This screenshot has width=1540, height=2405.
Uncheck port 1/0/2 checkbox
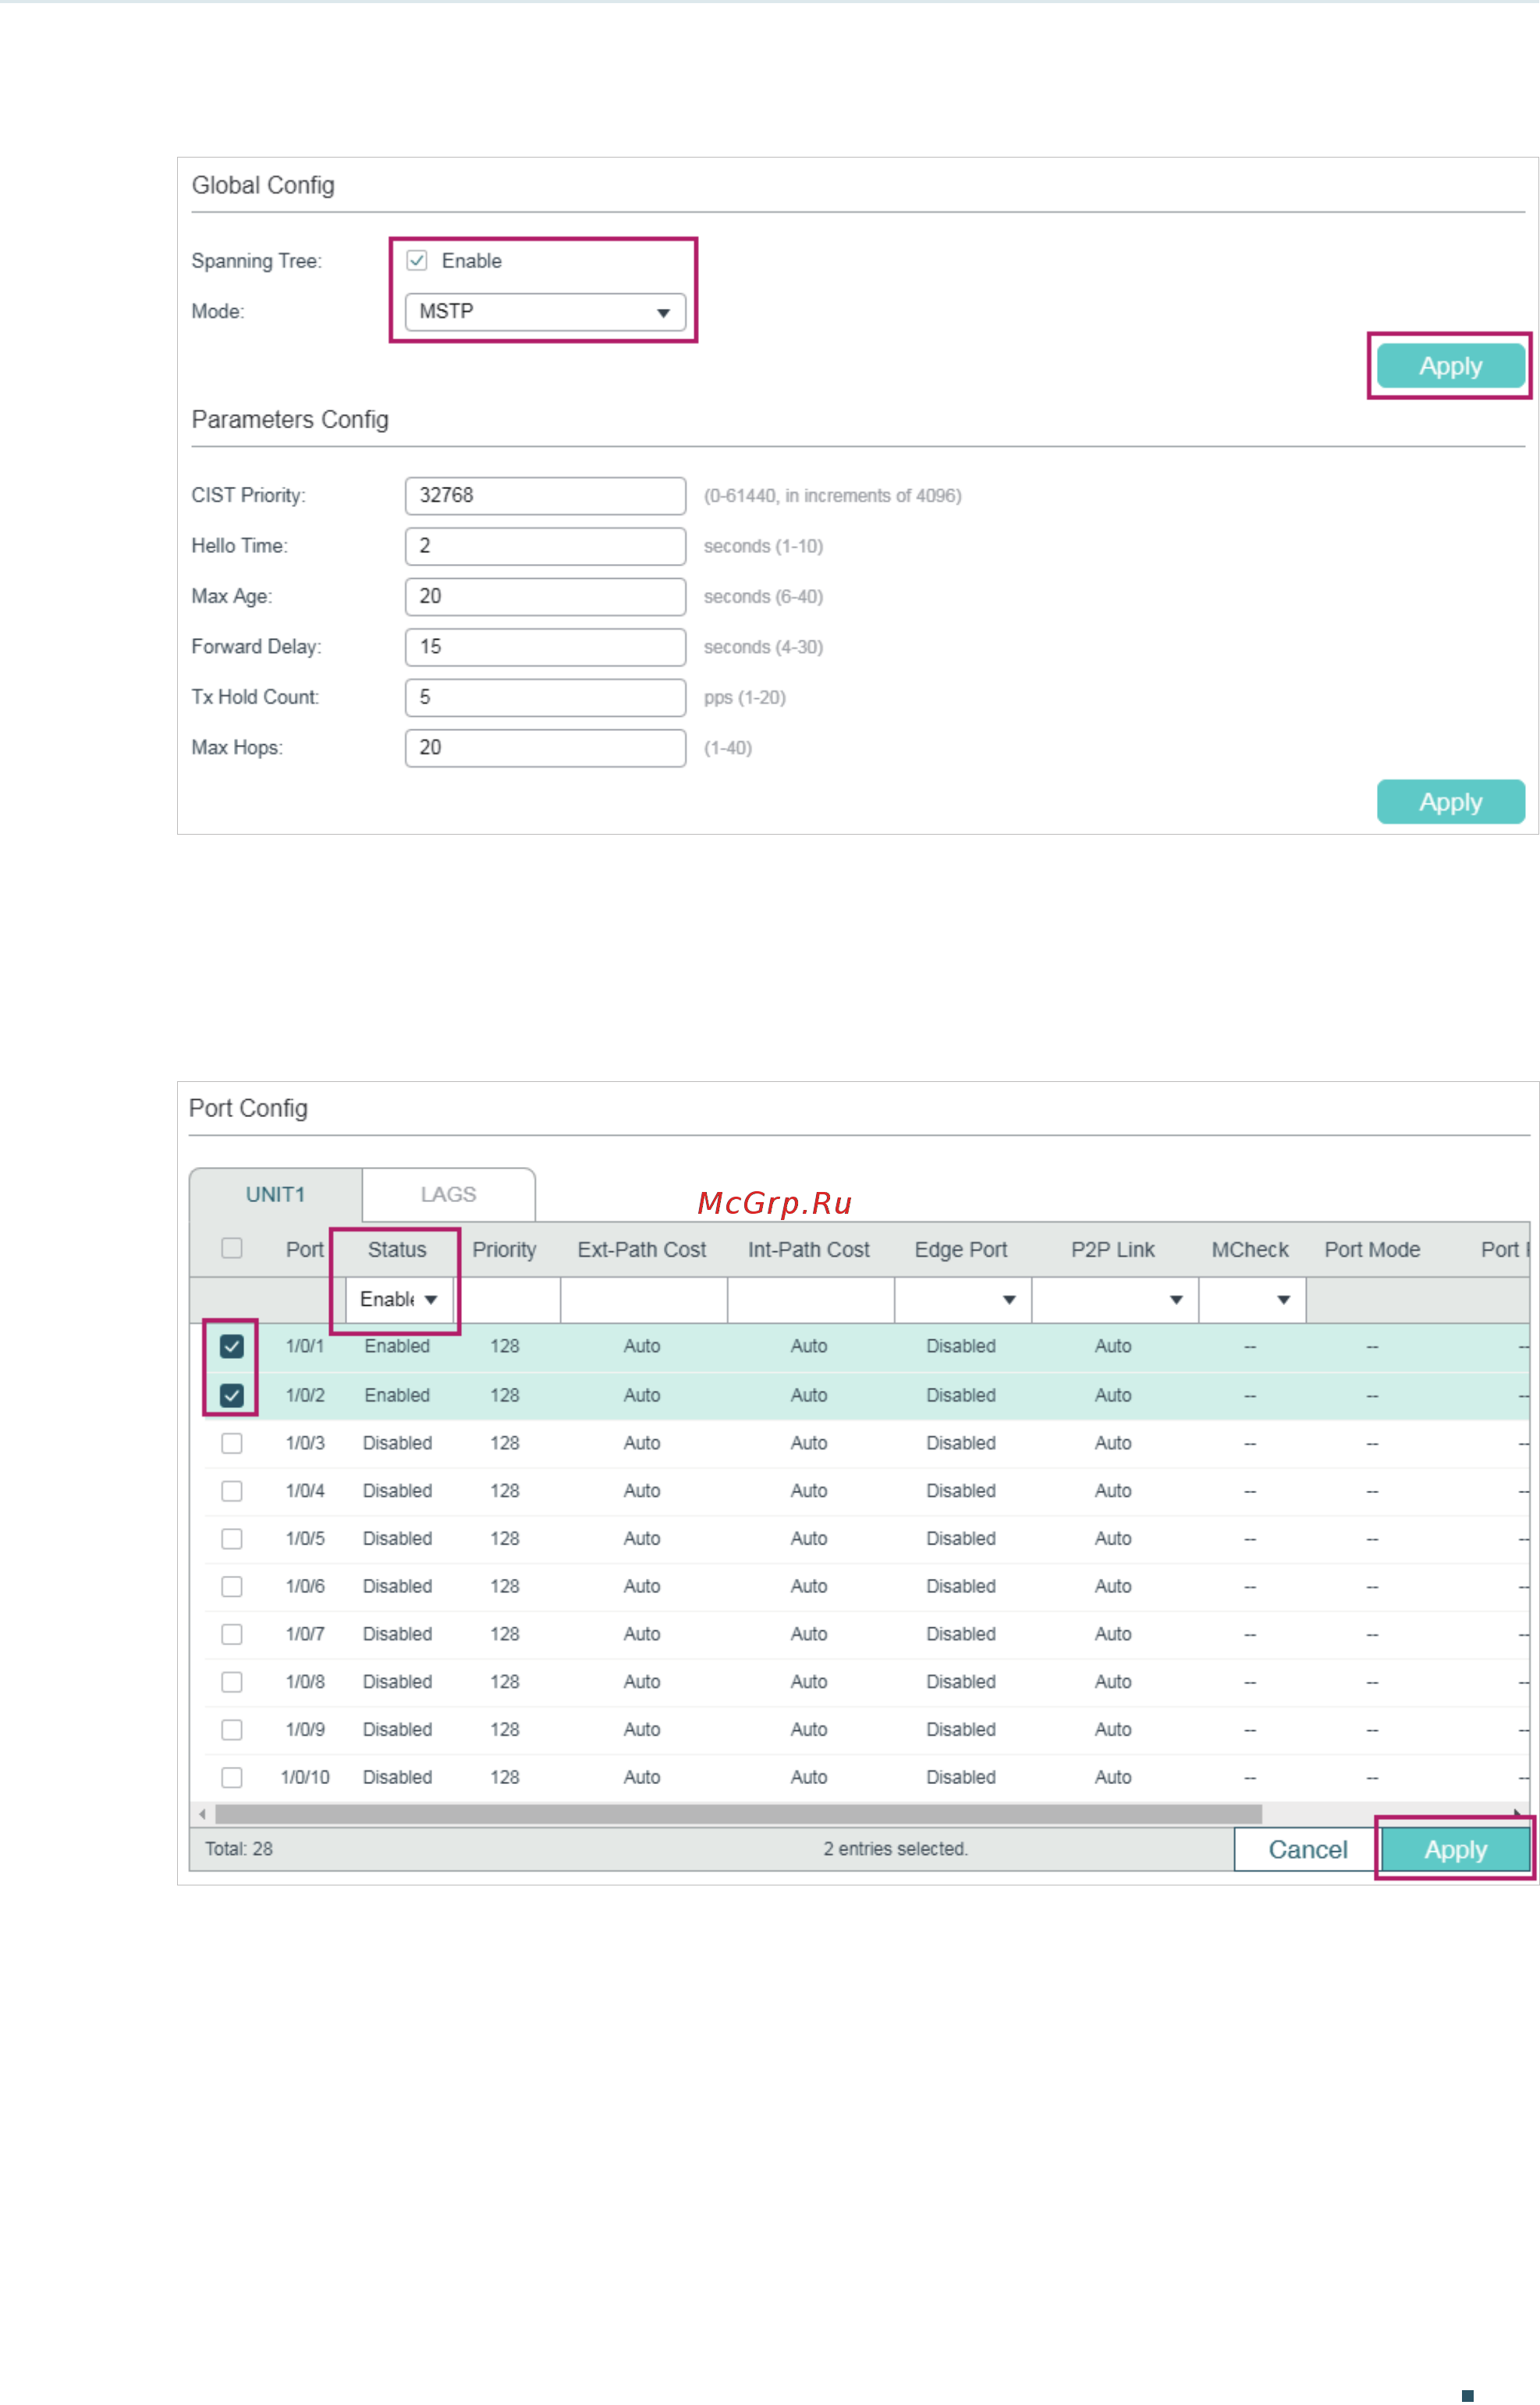pyautogui.click(x=232, y=1396)
